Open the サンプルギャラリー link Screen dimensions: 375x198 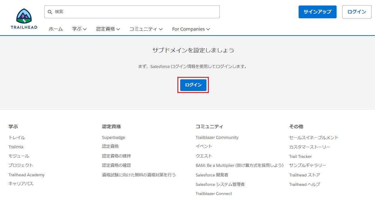(x=308, y=165)
